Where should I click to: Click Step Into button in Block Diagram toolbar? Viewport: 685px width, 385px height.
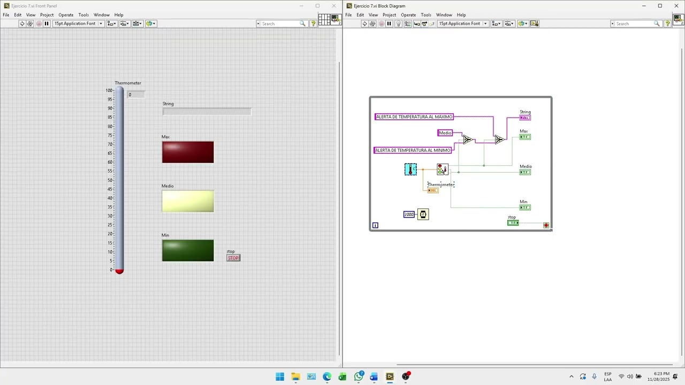[x=416, y=24]
